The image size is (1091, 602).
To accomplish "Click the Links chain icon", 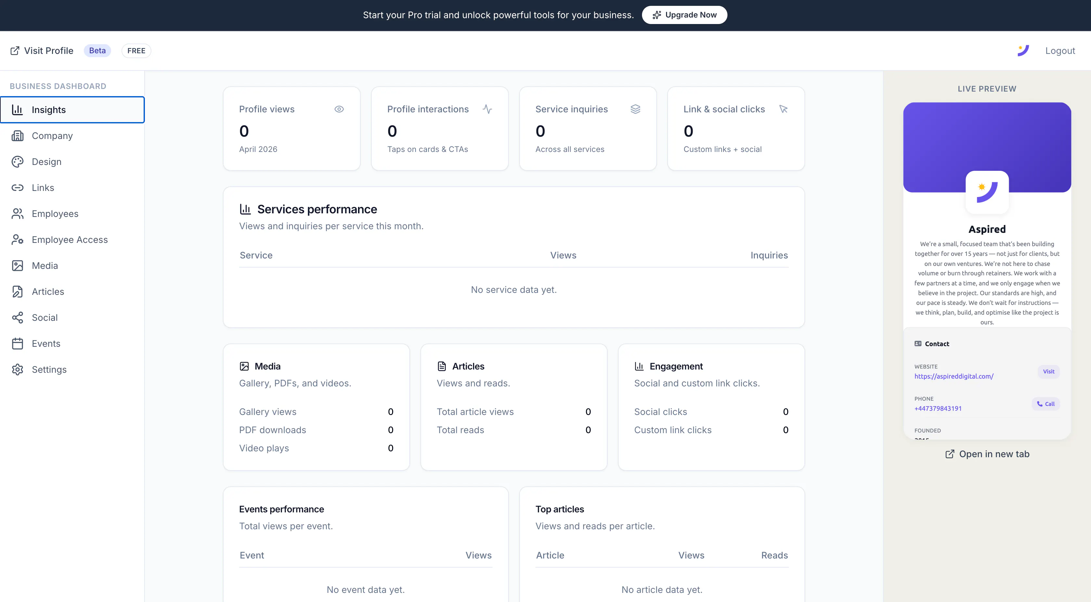I will (x=17, y=188).
